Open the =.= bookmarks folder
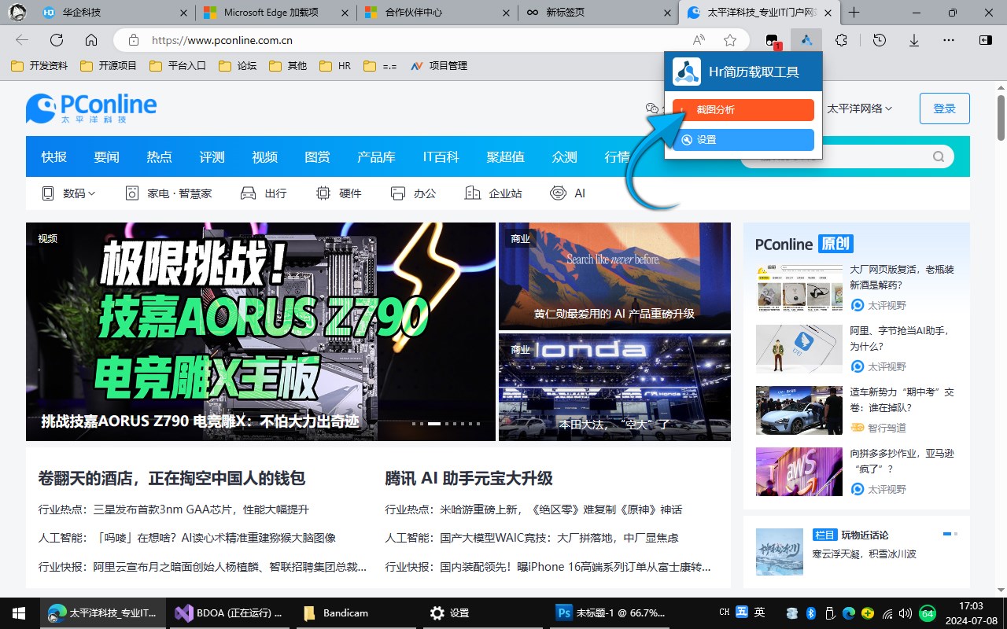 pyautogui.click(x=381, y=66)
